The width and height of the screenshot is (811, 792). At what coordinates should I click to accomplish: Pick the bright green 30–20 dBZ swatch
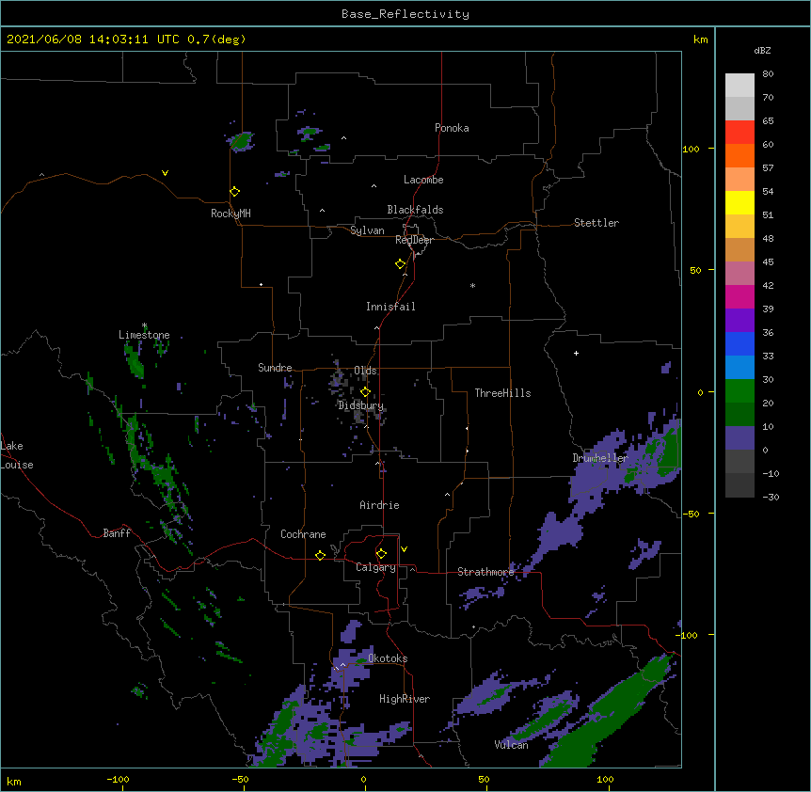click(739, 391)
